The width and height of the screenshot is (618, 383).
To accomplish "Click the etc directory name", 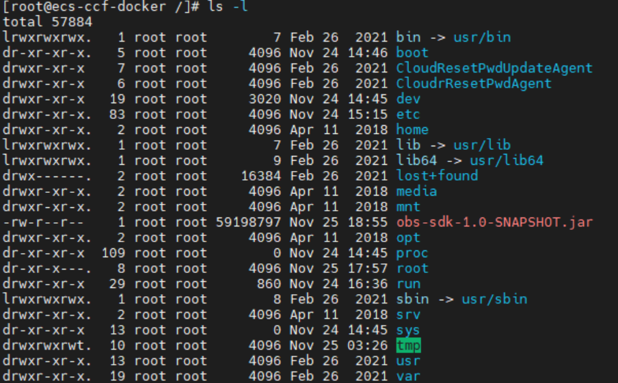I will click(408, 114).
